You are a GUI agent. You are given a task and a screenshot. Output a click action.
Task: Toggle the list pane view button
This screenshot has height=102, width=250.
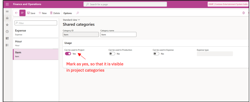[23, 13]
